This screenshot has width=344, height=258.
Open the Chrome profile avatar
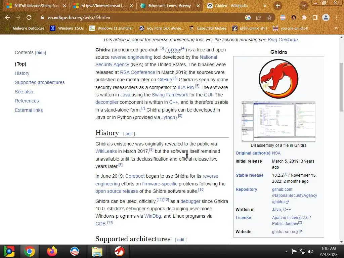(326, 17)
